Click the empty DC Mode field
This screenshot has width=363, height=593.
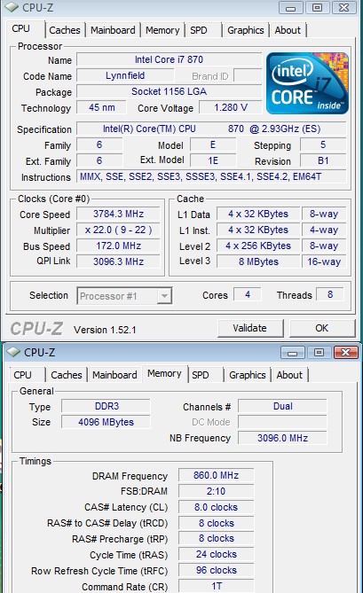[x=283, y=422]
